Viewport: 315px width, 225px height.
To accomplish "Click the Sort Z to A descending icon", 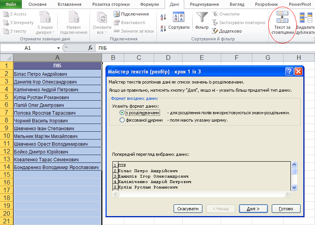I will click(x=163, y=28).
